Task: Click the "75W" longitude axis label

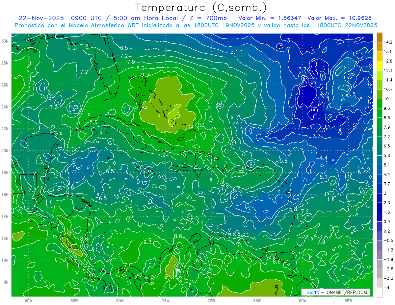Action: (166, 301)
